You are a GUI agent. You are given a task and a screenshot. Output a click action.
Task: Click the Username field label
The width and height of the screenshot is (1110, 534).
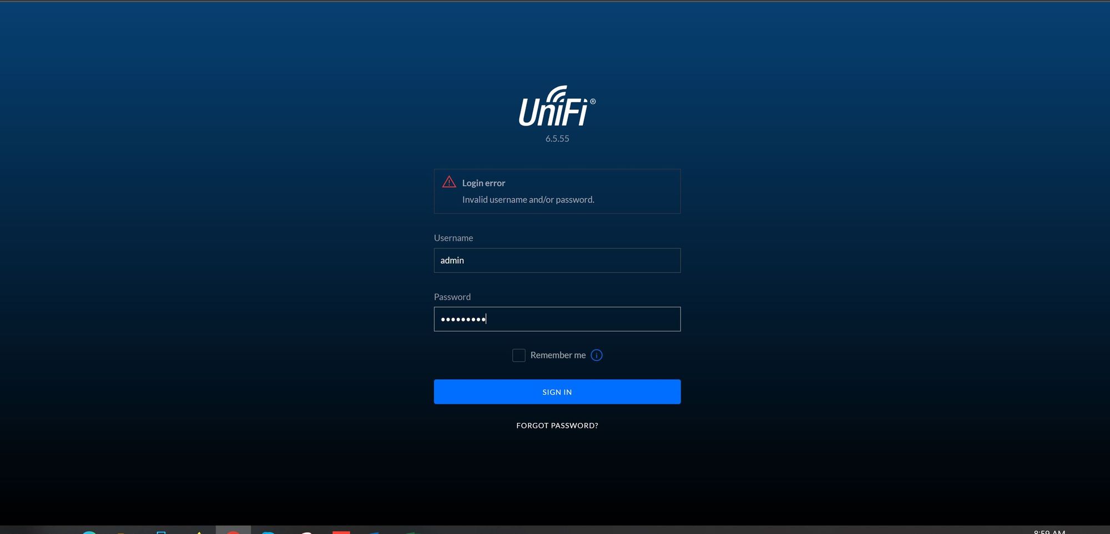453,238
